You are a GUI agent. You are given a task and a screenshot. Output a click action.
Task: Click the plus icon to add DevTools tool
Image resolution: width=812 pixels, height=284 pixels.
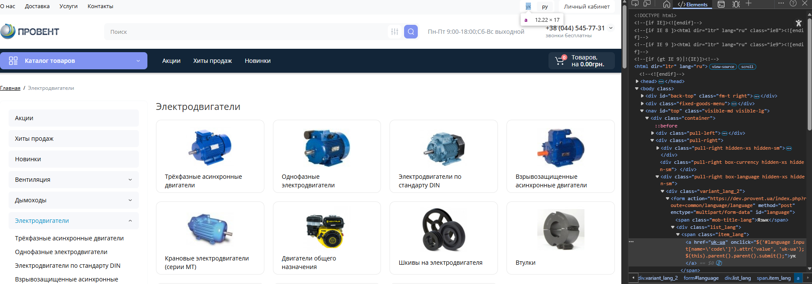(749, 3)
